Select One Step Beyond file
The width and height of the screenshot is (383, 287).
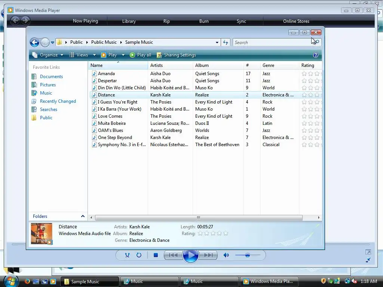coord(115,138)
